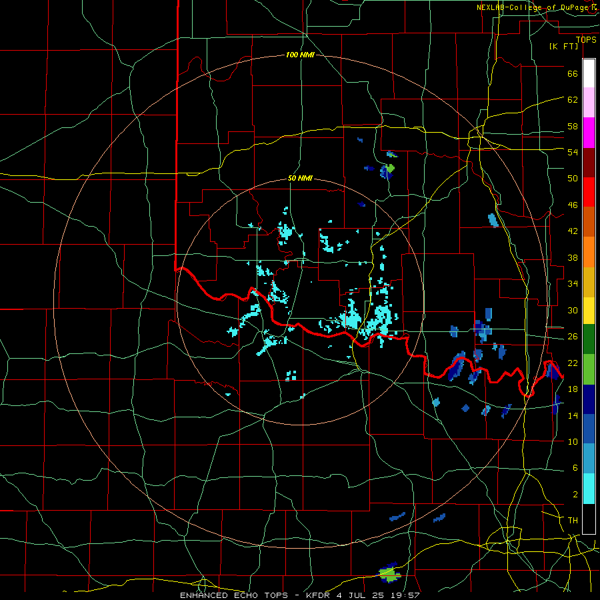
Task: Click the orange swatch between 42 and 38
Action: (x=589, y=252)
